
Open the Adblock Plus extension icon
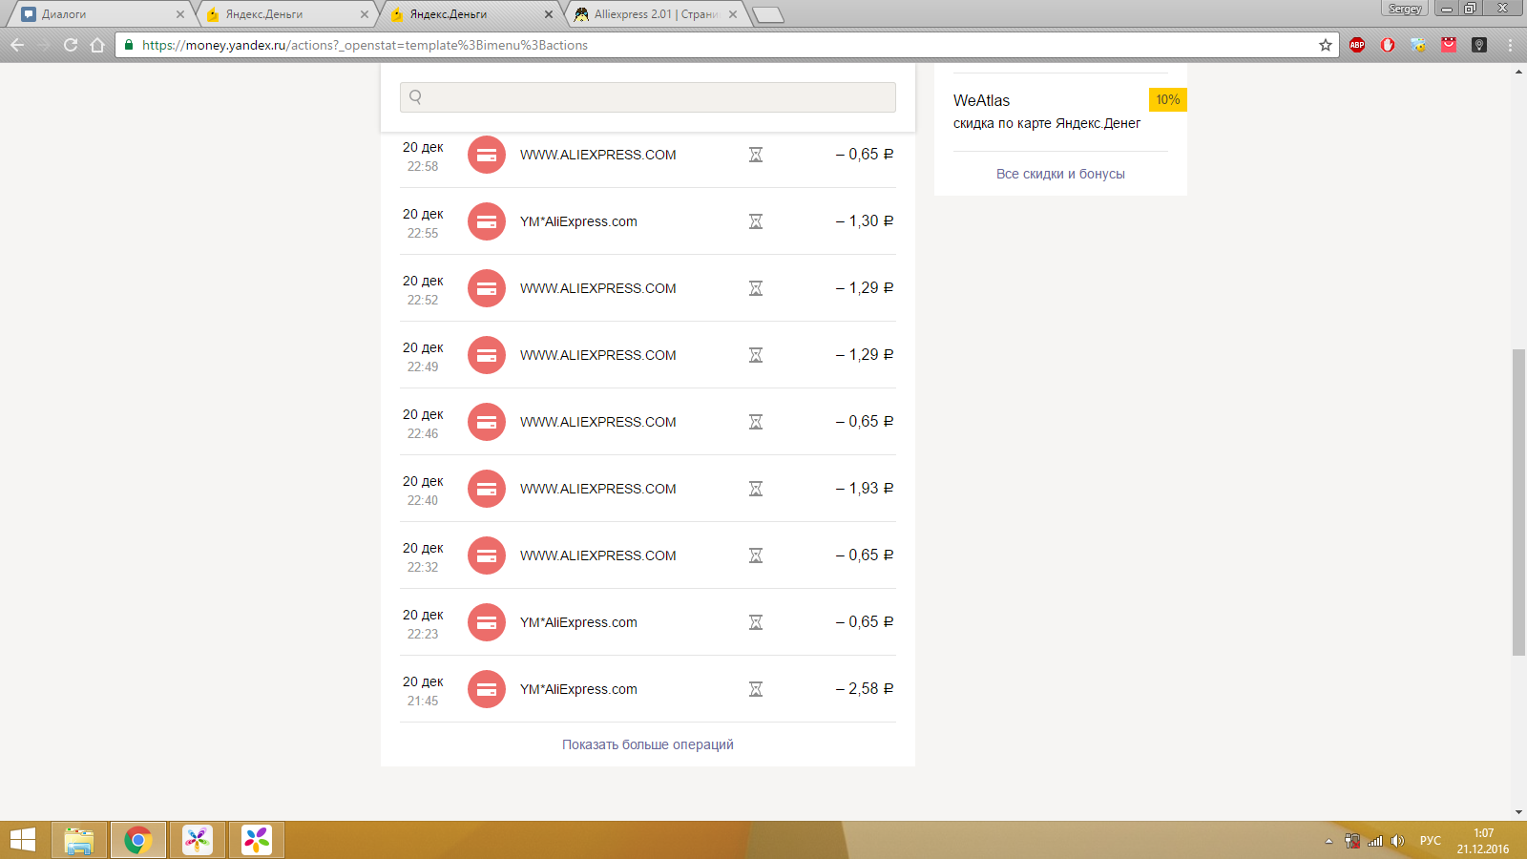click(1357, 45)
